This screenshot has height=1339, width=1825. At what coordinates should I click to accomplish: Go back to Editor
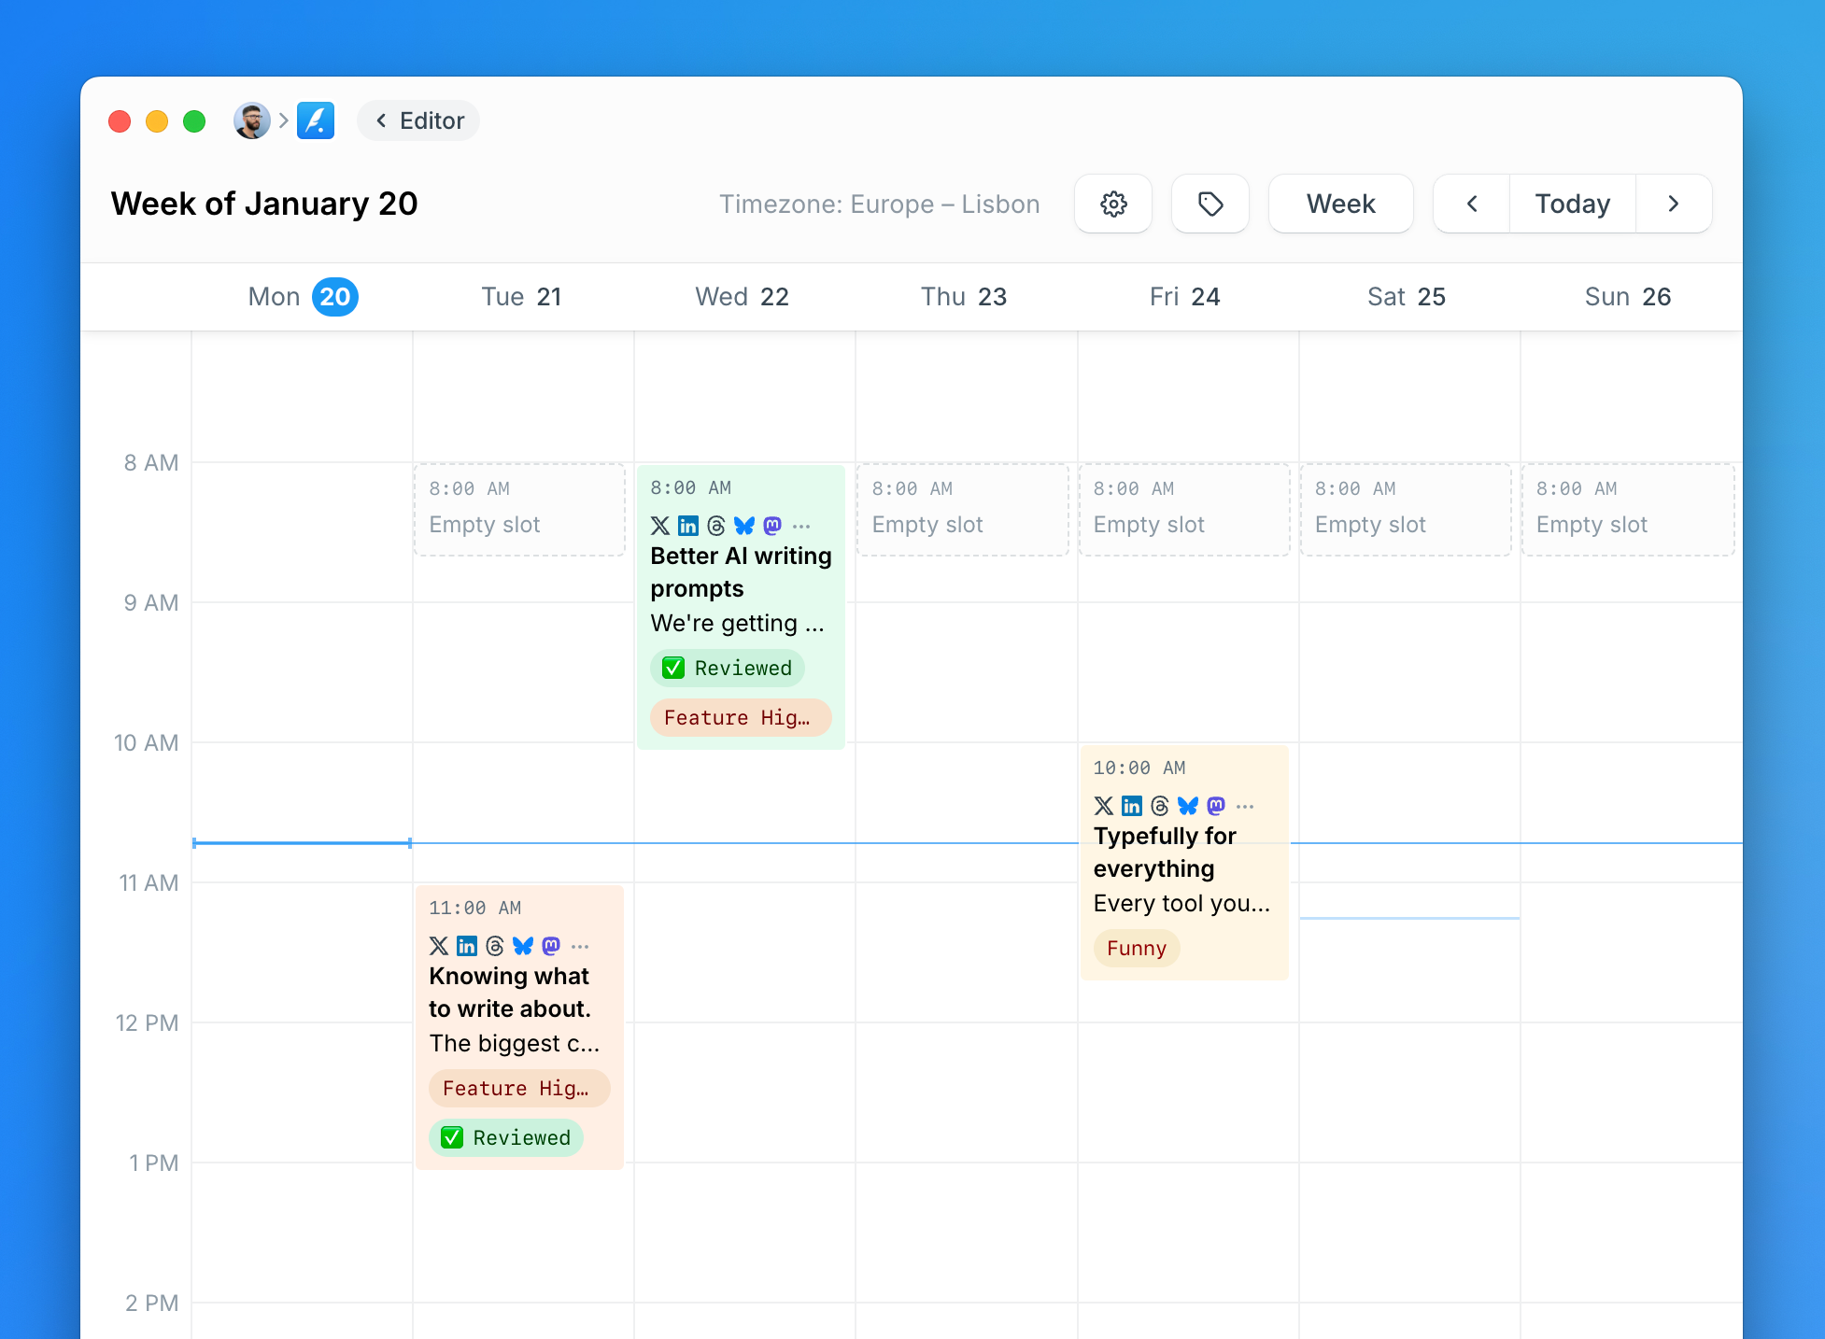(418, 120)
